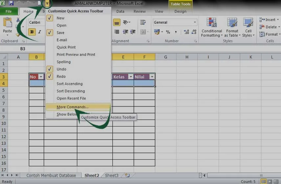The image size is (281, 184).
Task: Toggle Bold formatting
Action: [x=32, y=32]
